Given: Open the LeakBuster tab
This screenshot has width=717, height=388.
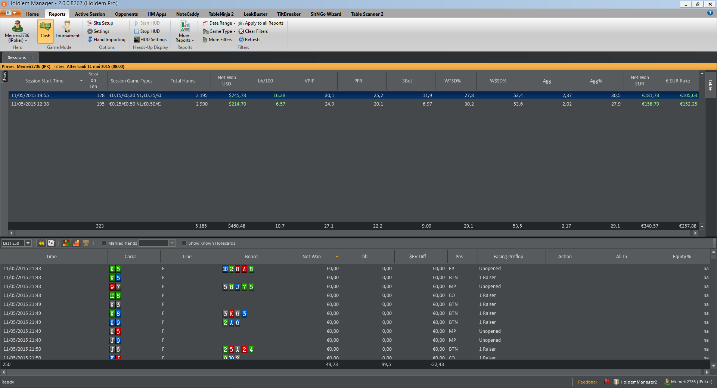Looking at the screenshot, I should (x=255, y=14).
